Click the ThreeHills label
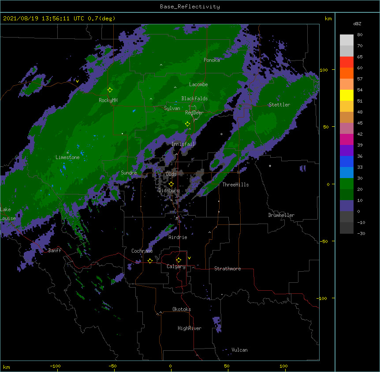Image resolution: width=380 pixels, height=372 pixels. coord(235,185)
